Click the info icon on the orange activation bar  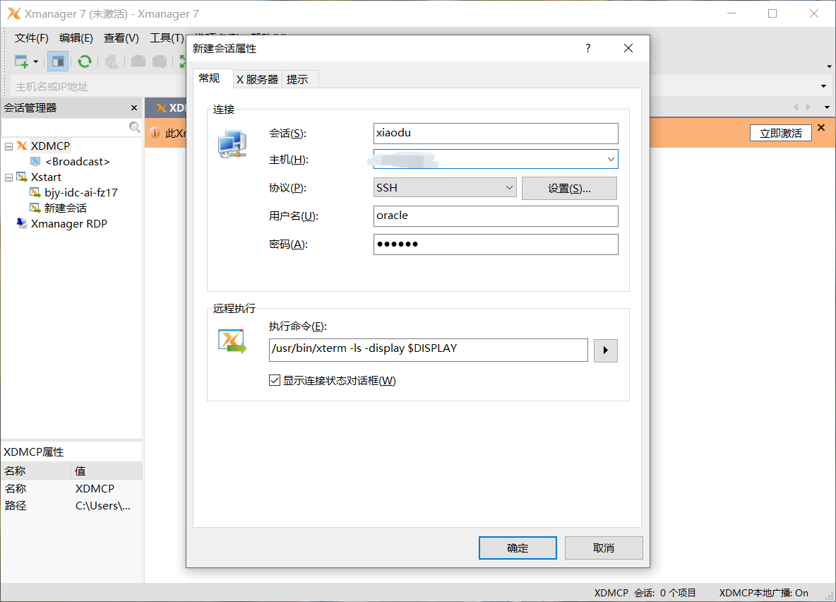155,133
